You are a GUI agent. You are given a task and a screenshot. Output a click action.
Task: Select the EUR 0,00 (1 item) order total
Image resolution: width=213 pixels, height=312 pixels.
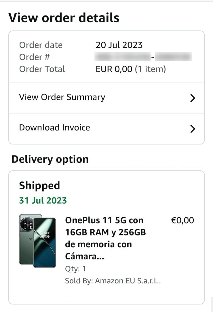pyautogui.click(x=131, y=69)
